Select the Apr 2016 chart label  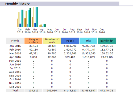tap(42, 31)
